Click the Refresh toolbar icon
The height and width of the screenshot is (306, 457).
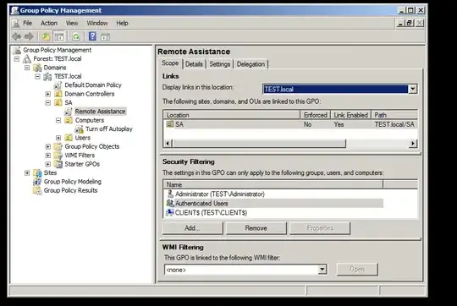[76, 36]
